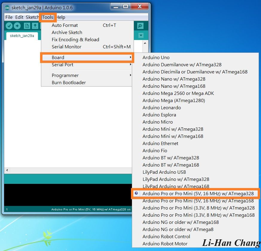Image resolution: width=261 pixels, height=251 pixels.
Task: Select Arduino Pro Mini 5V ATmega328 radio option
Action: [x=198, y=194]
